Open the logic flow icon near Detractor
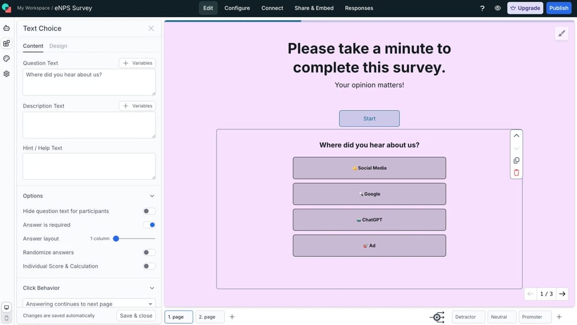 pyautogui.click(x=437, y=317)
